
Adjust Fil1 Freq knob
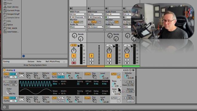[68, 76]
